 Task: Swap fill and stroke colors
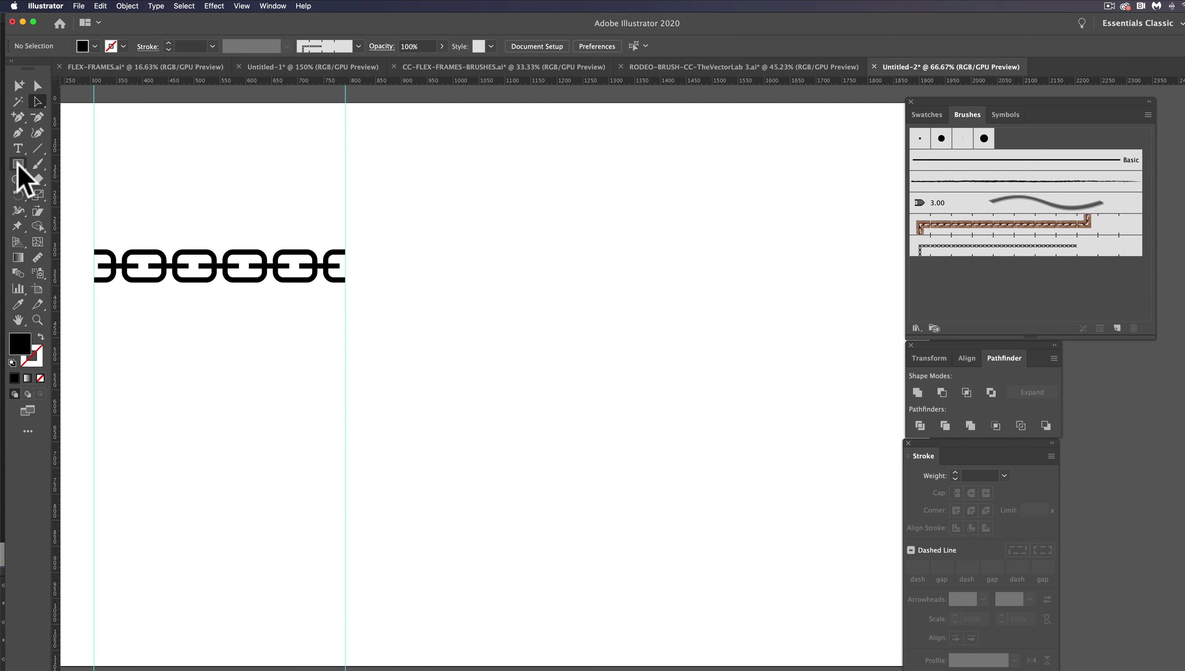point(40,337)
